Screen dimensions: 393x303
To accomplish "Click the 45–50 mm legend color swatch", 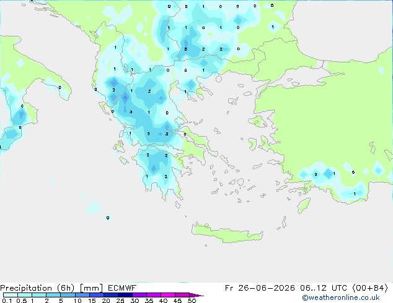I will tap(182, 295).
